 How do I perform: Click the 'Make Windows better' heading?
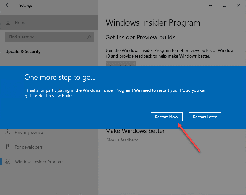point(135,131)
